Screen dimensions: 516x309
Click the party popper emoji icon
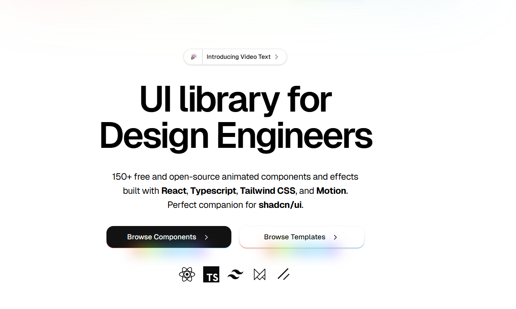[193, 57]
